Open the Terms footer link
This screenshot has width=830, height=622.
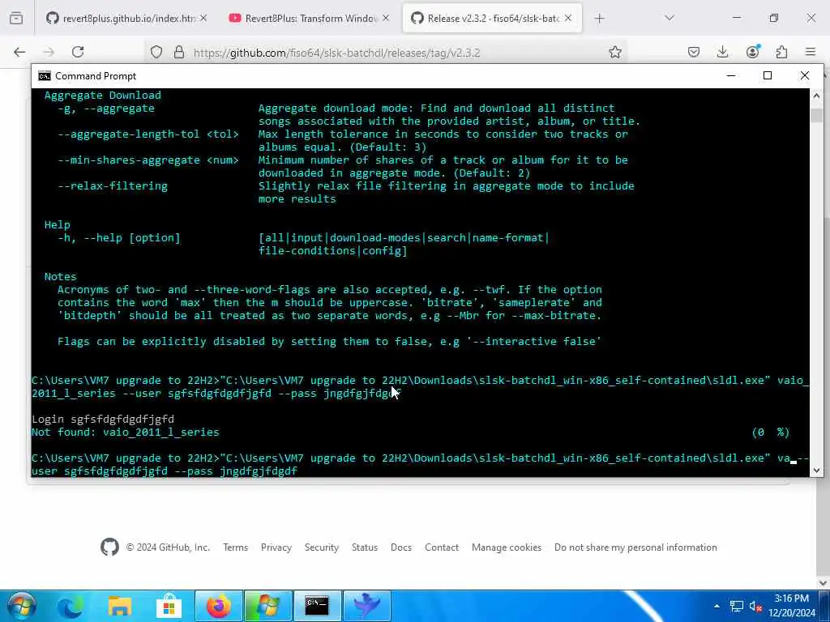(236, 547)
